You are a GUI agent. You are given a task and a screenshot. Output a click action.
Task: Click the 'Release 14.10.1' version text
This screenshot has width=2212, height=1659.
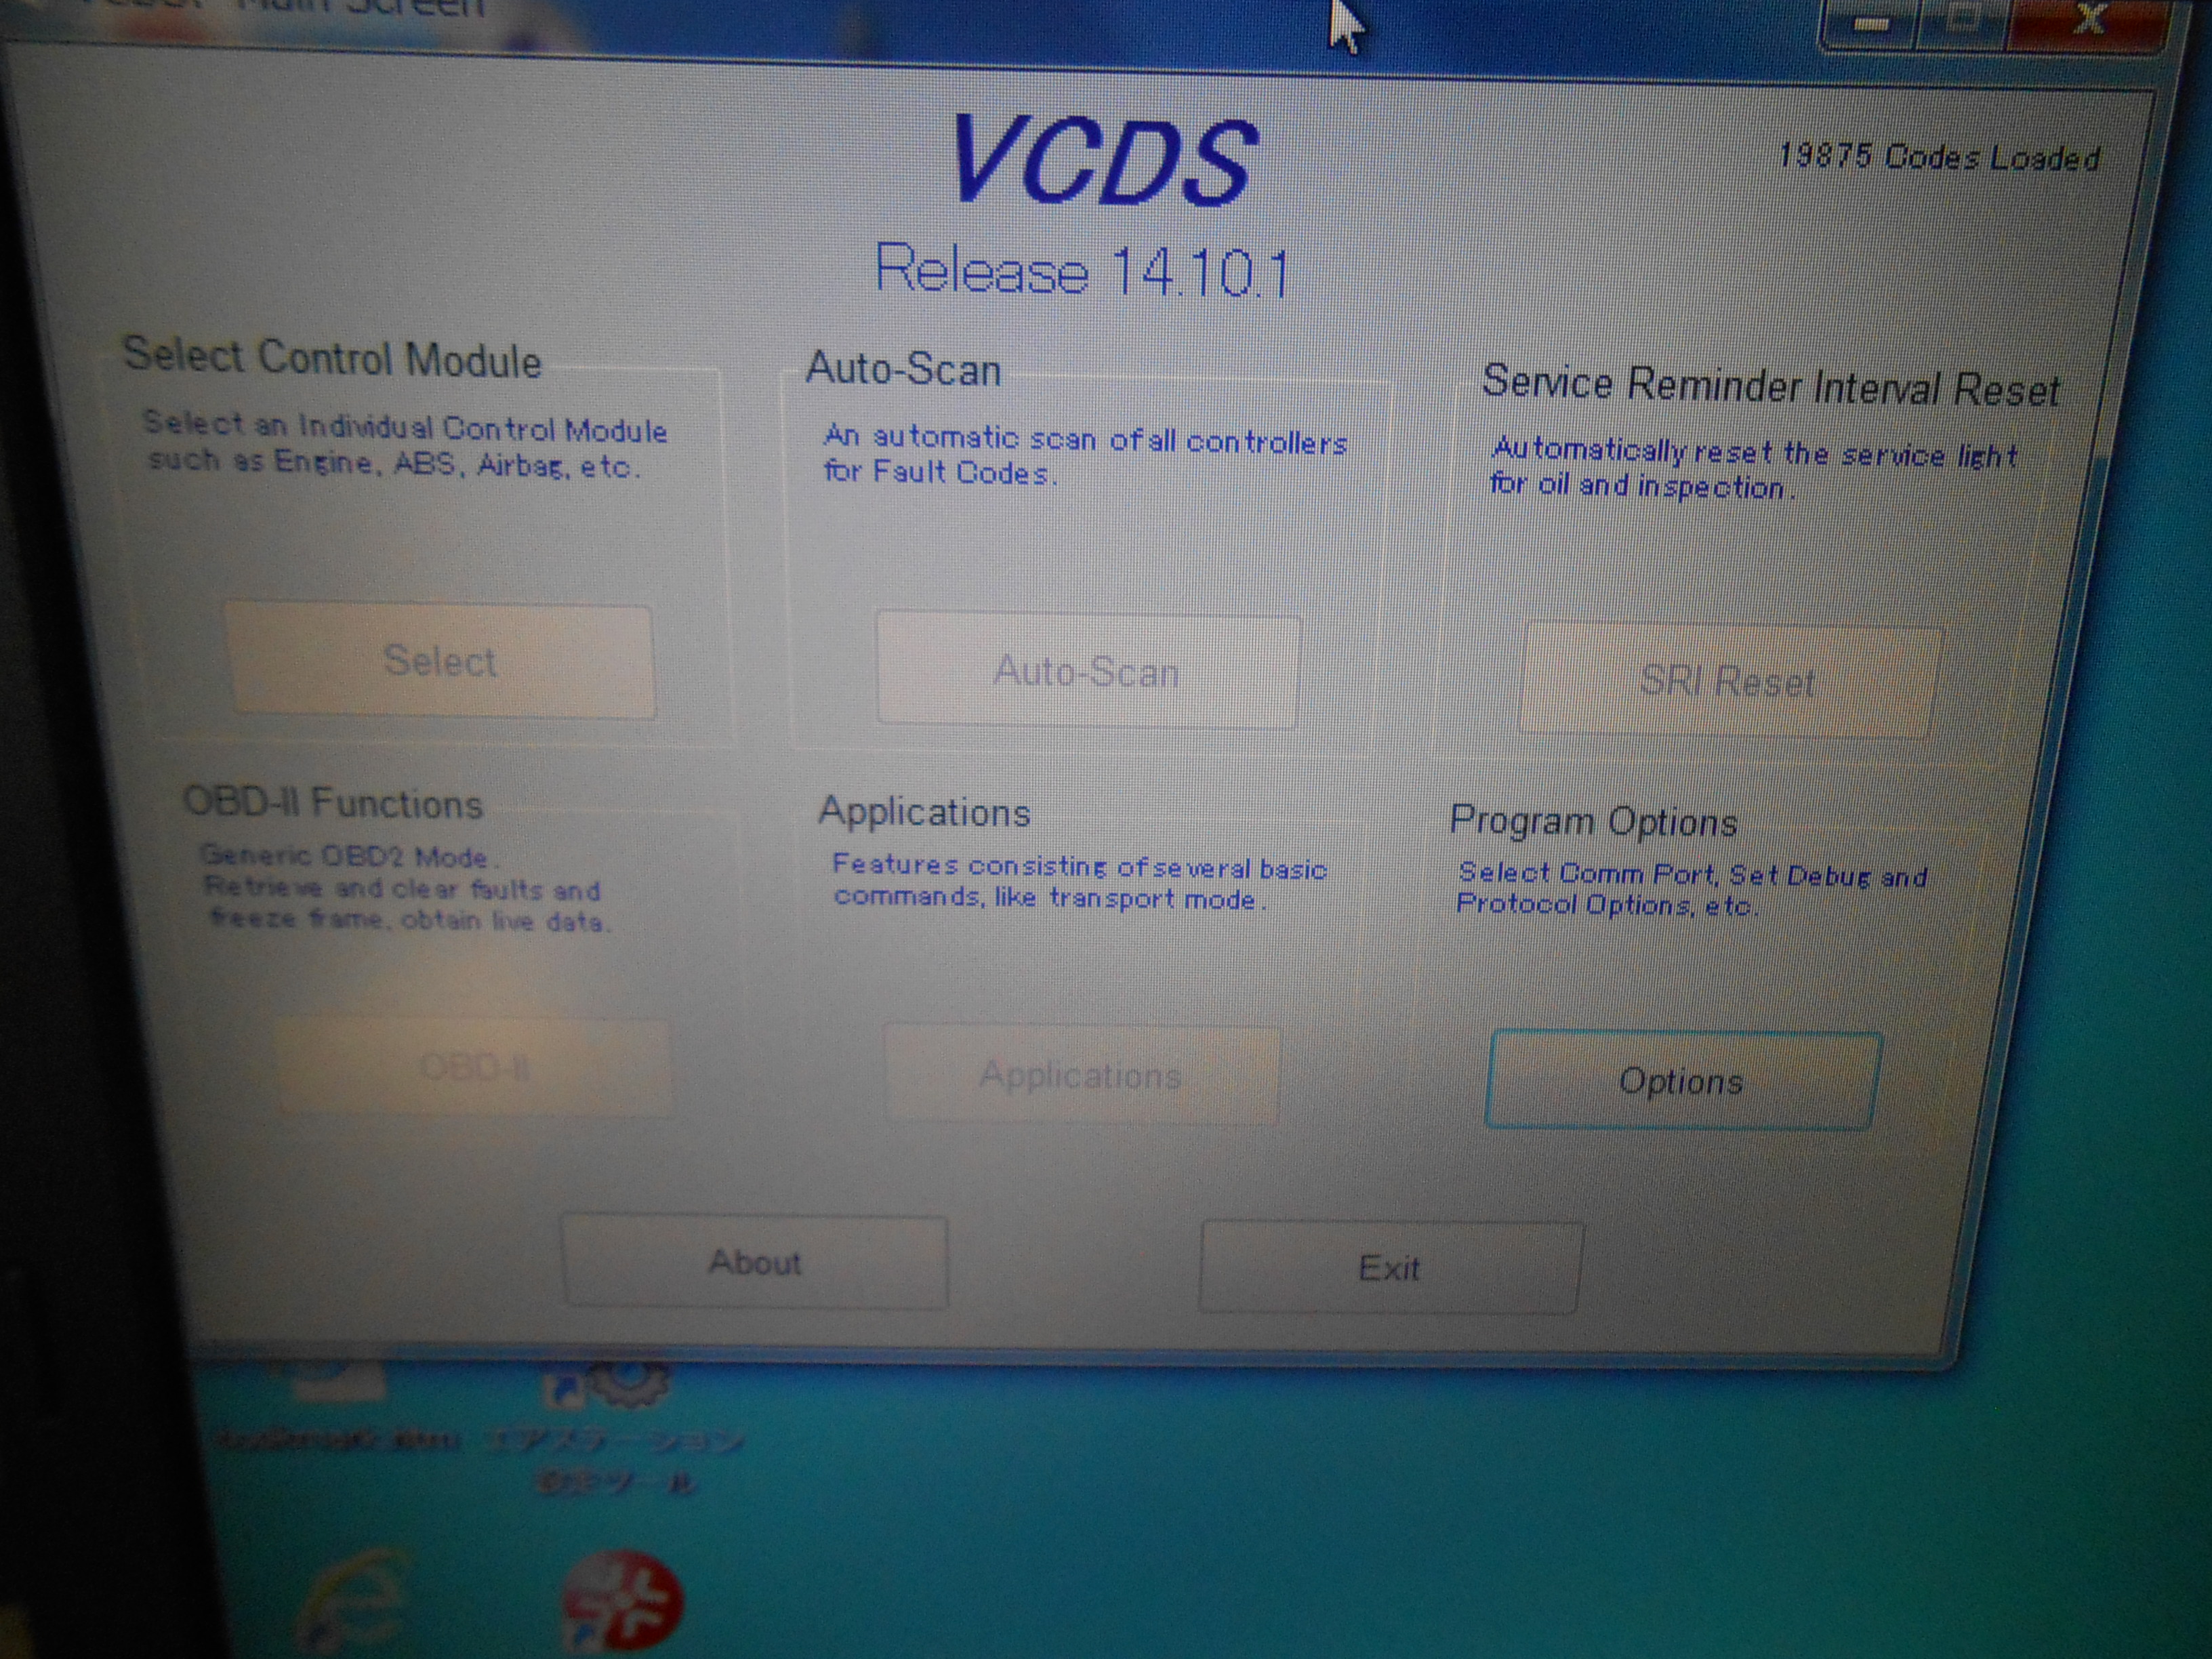coord(1083,270)
